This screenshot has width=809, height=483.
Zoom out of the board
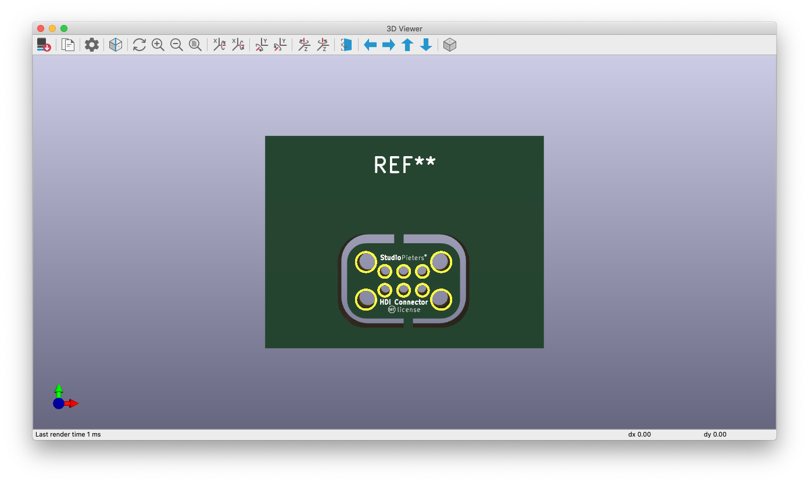(x=177, y=45)
